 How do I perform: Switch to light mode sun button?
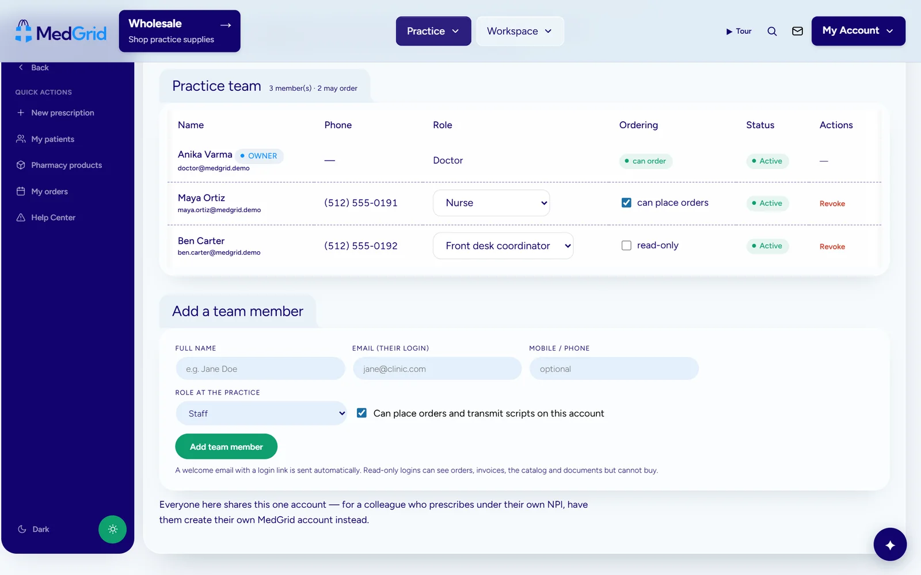tap(112, 529)
